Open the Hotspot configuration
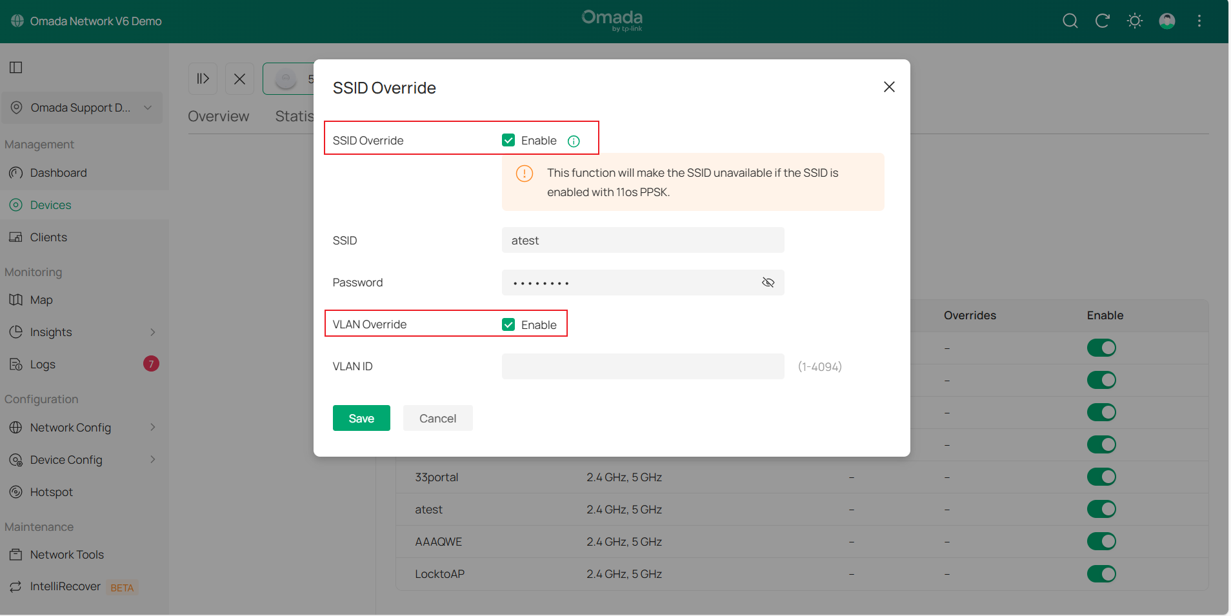Image resolution: width=1231 pixels, height=616 pixels. coord(51,492)
